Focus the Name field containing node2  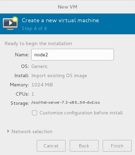coord(72,55)
